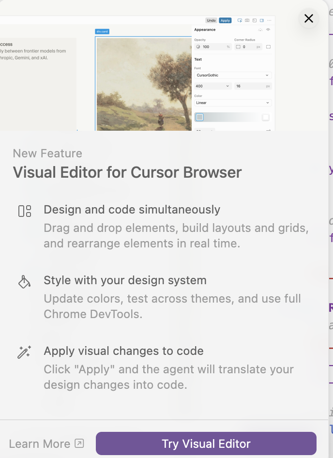The height and width of the screenshot is (458, 333).
Task: Click the Undo button in the preview toolbar
Action: [211, 20]
